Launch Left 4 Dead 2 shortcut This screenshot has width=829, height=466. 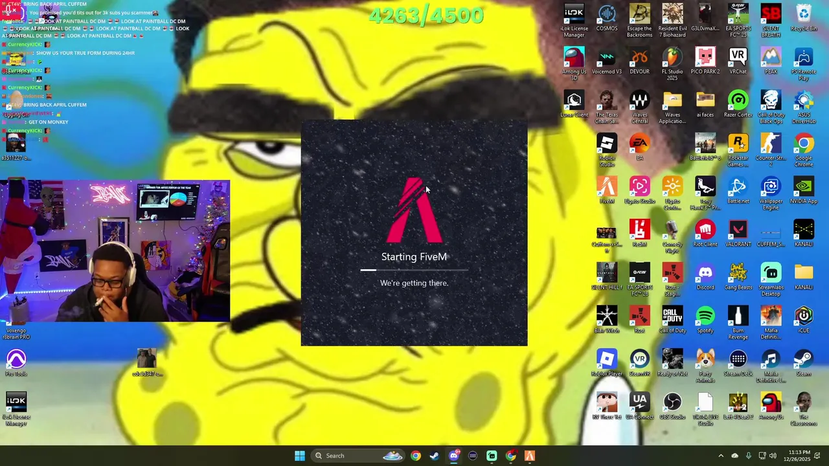coord(738,406)
